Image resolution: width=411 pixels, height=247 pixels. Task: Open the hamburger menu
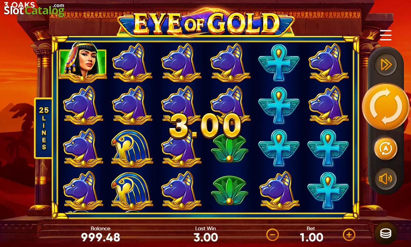(x=386, y=35)
